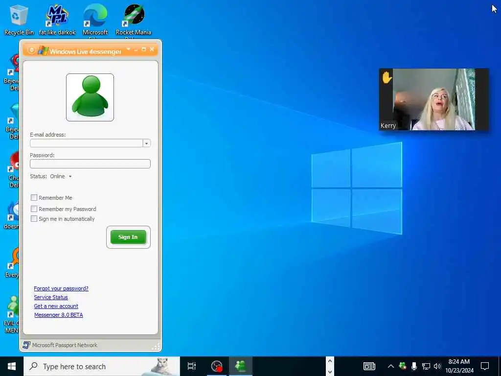
Task: Click the round orange button in Messenger title bar
Action: [32, 50]
